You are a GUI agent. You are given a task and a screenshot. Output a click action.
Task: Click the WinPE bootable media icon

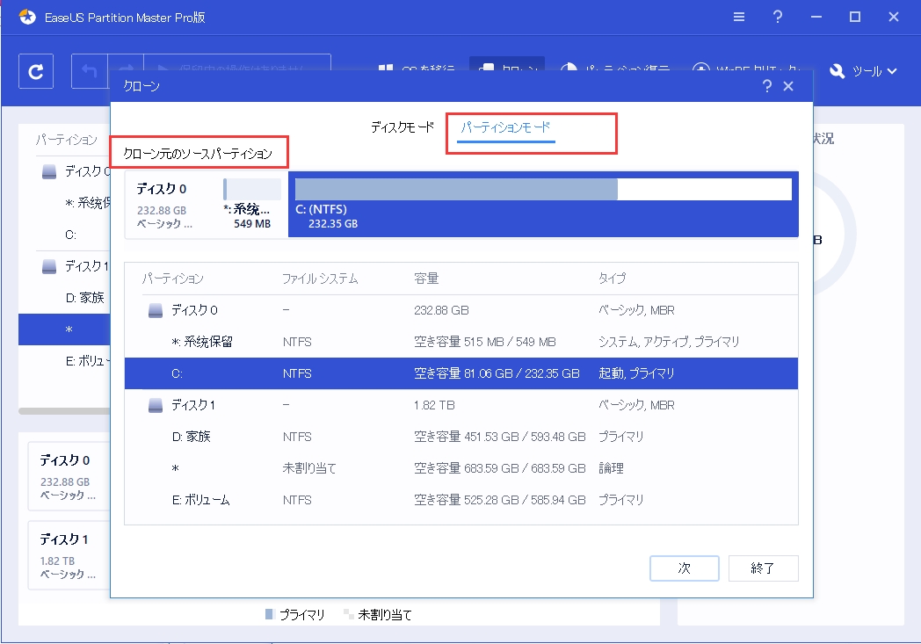[x=700, y=67]
